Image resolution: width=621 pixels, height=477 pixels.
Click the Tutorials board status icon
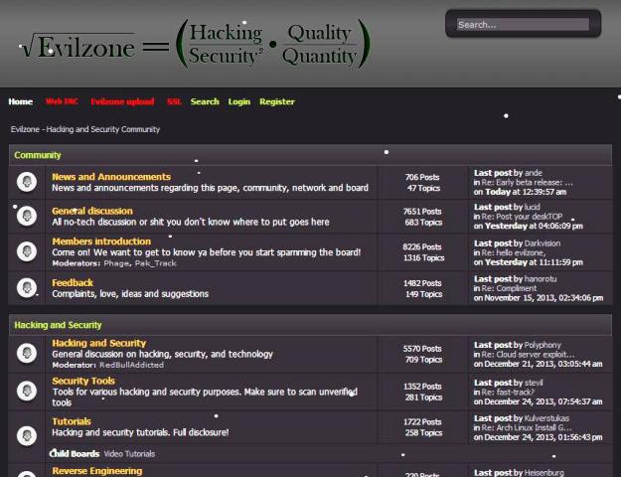(27, 436)
